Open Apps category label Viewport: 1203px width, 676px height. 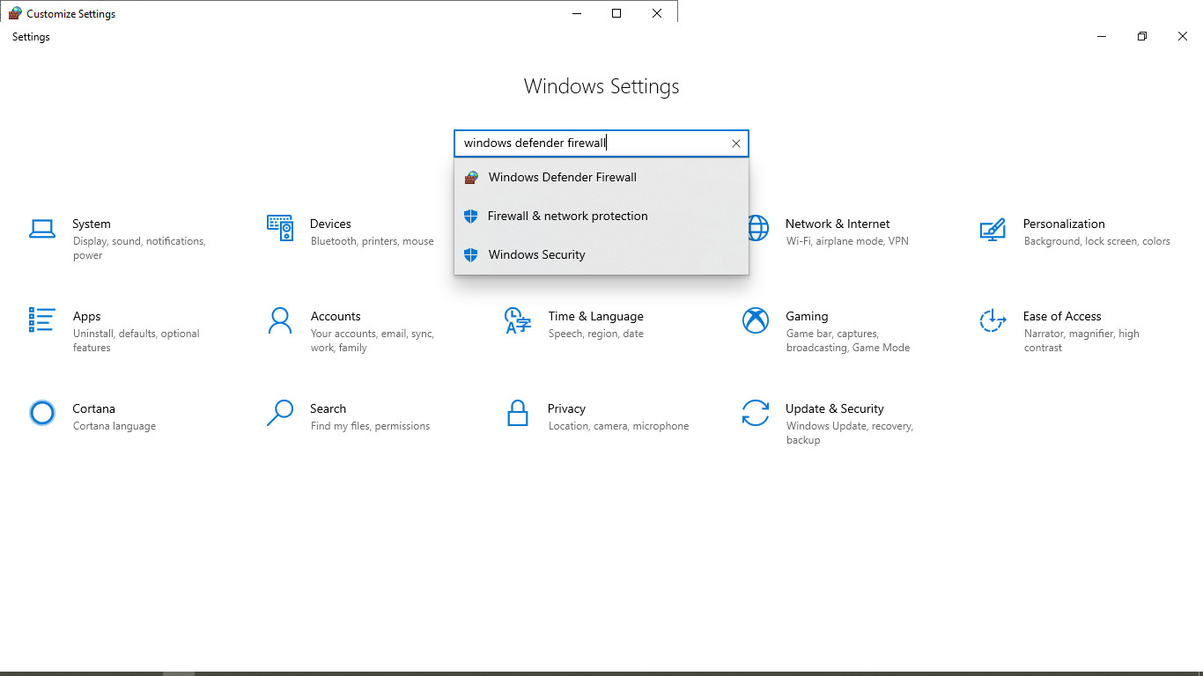(x=87, y=316)
